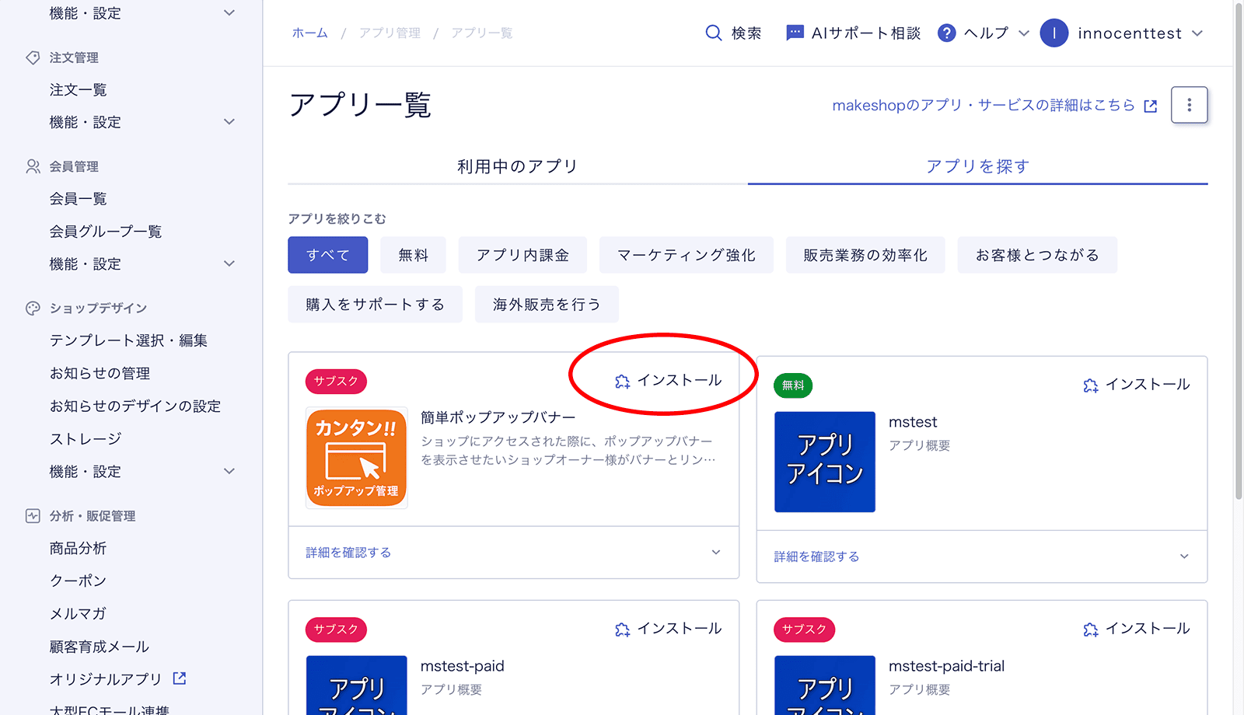Click the external link icon beside オリジナルアプリ

click(180, 678)
